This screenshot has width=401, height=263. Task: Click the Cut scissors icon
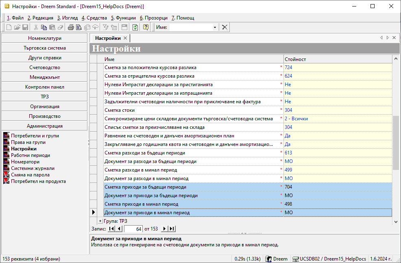tap(36, 27)
